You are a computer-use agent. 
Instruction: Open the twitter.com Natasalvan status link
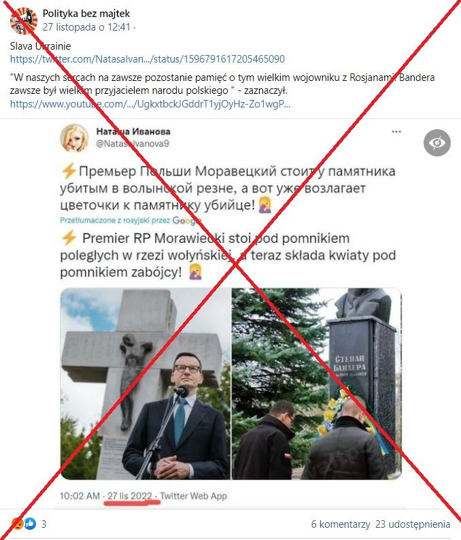[148, 59]
